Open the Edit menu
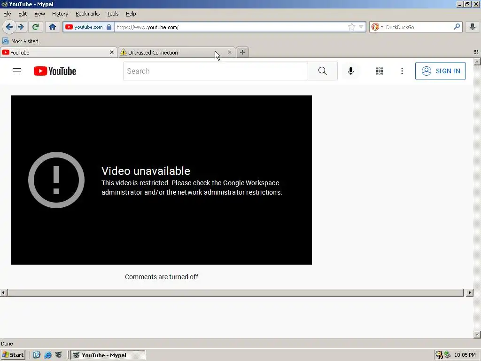Screen dimensions: 481x361 [23, 14]
